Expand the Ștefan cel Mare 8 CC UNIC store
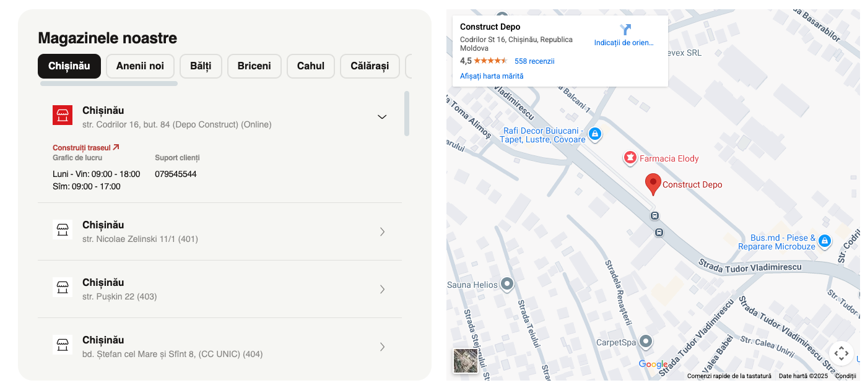Image resolution: width=865 pixels, height=388 pixels. [382, 347]
